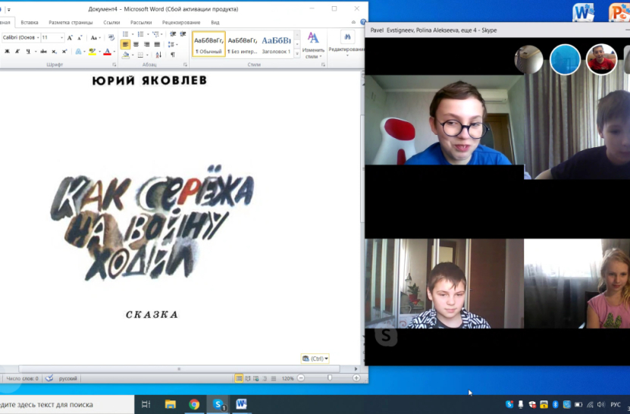
Task: Open underline style dropdown arrow
Action: tap(36, 52)
